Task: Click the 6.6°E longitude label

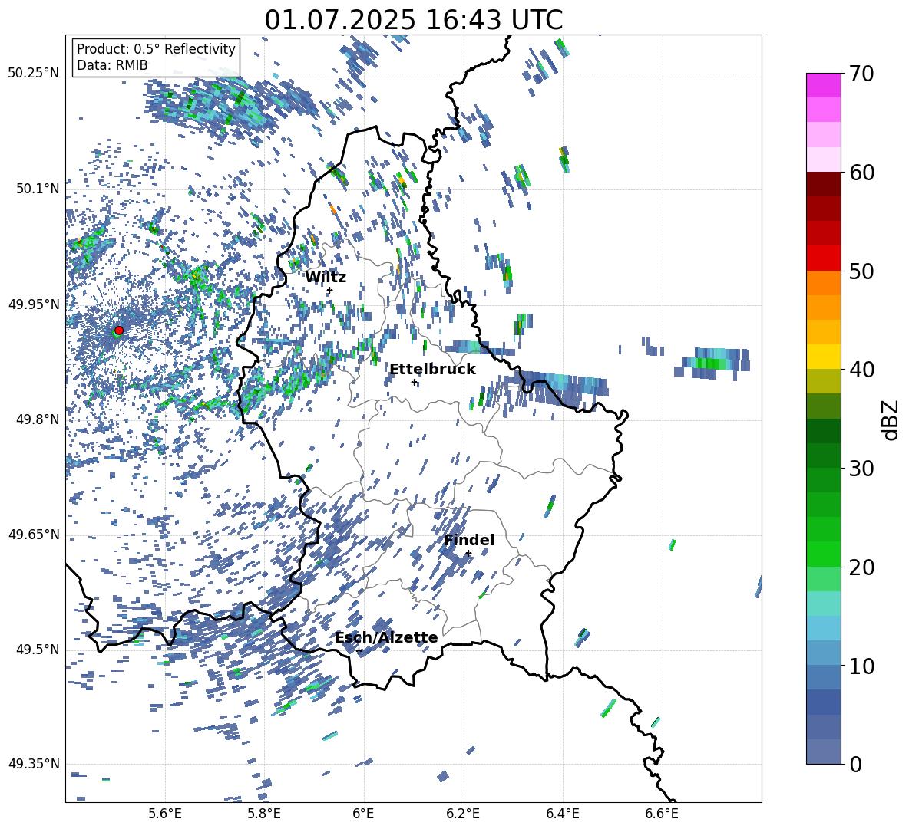Action: 662,814
